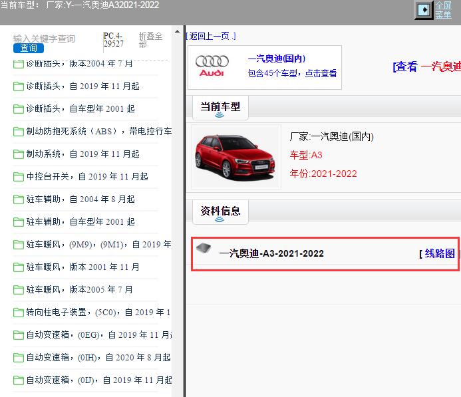Open folder 自动变速箱，(0EG)
This screenshot has width=461, height=397.
tap(98, 335)
